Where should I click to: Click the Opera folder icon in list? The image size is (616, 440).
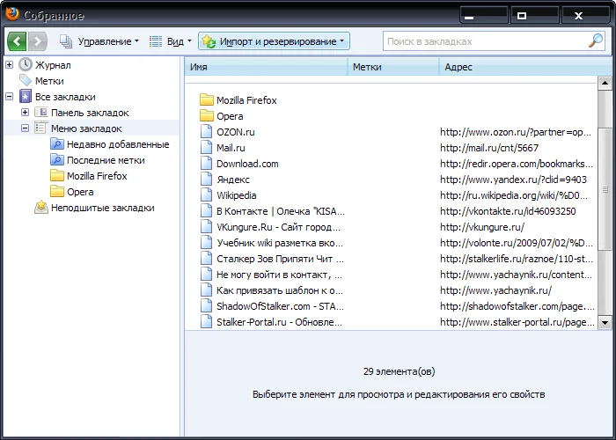[207, 116]
